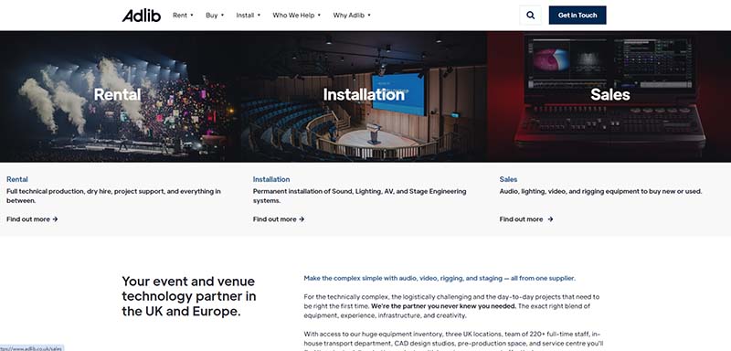Expand the arrow next to Why Adlib

coord(369,16)
